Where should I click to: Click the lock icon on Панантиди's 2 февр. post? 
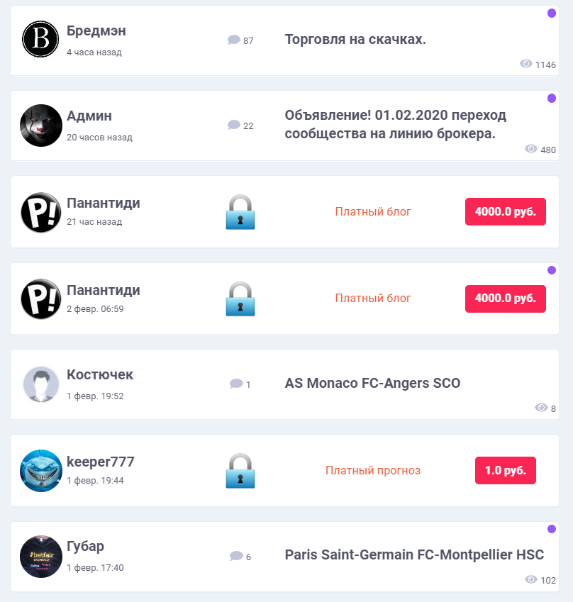click(240, 299)
